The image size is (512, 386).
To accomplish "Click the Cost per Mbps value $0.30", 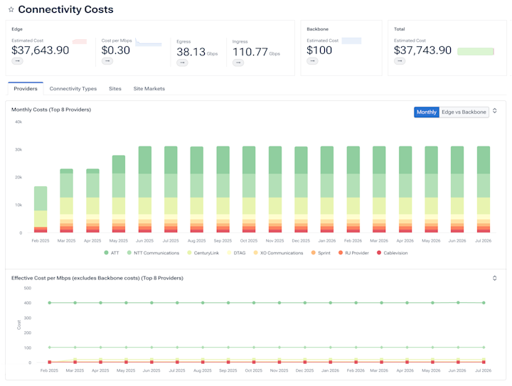I will [116, 50].
